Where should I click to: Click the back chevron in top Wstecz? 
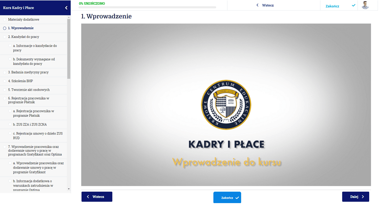coord(257,5)
